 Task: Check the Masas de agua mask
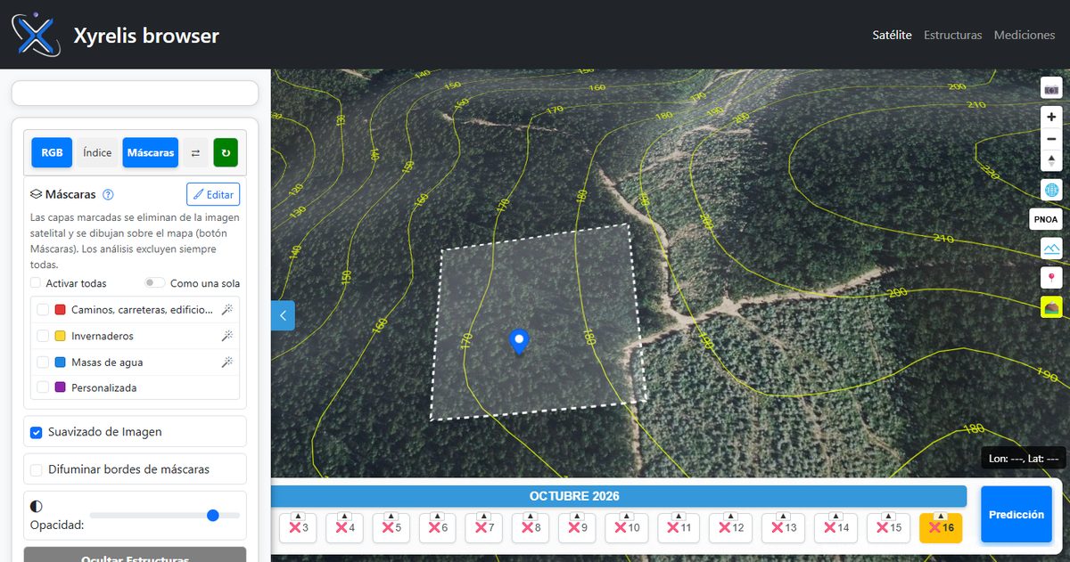43,362
